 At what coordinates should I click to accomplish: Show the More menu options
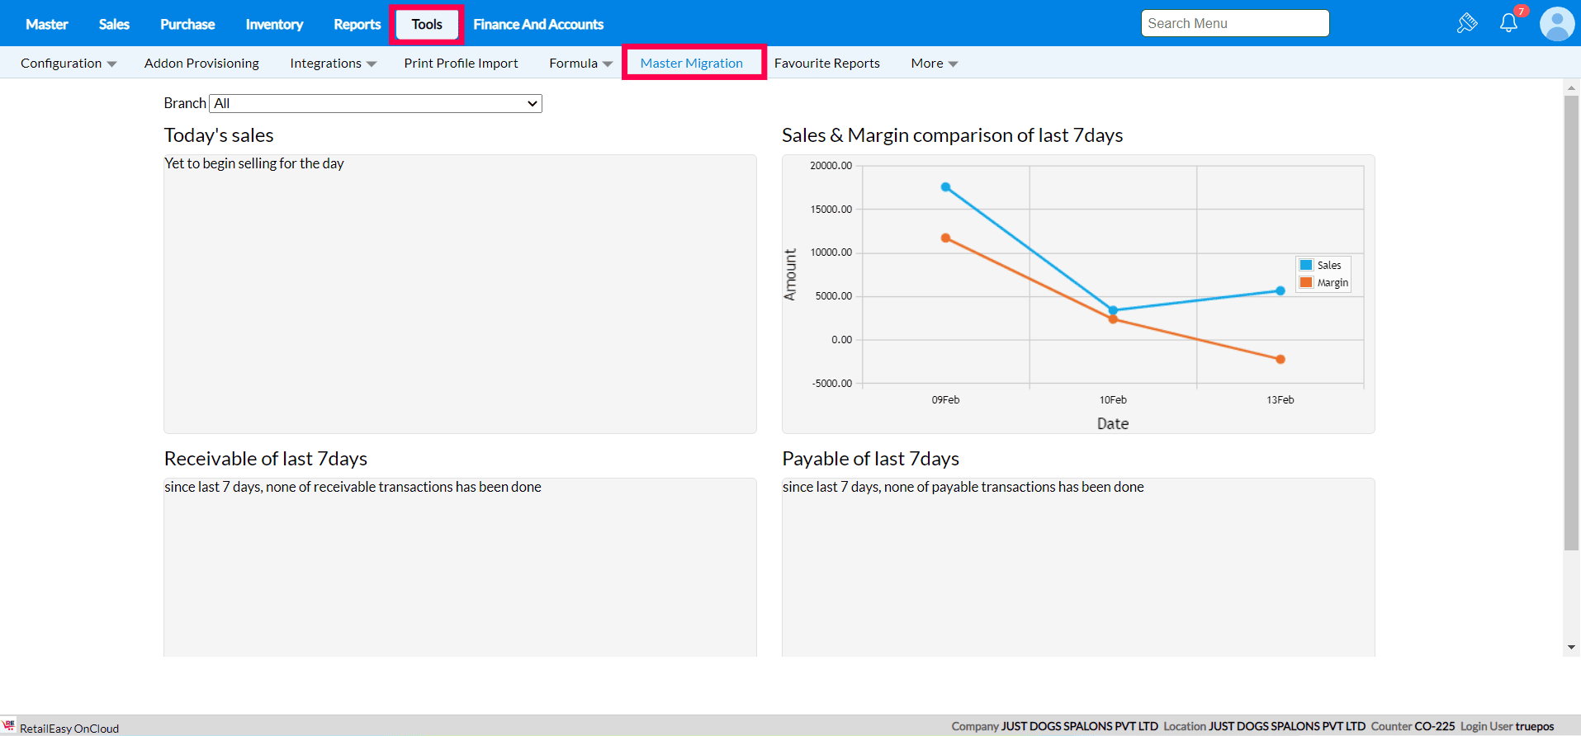(x=934, y=64)
